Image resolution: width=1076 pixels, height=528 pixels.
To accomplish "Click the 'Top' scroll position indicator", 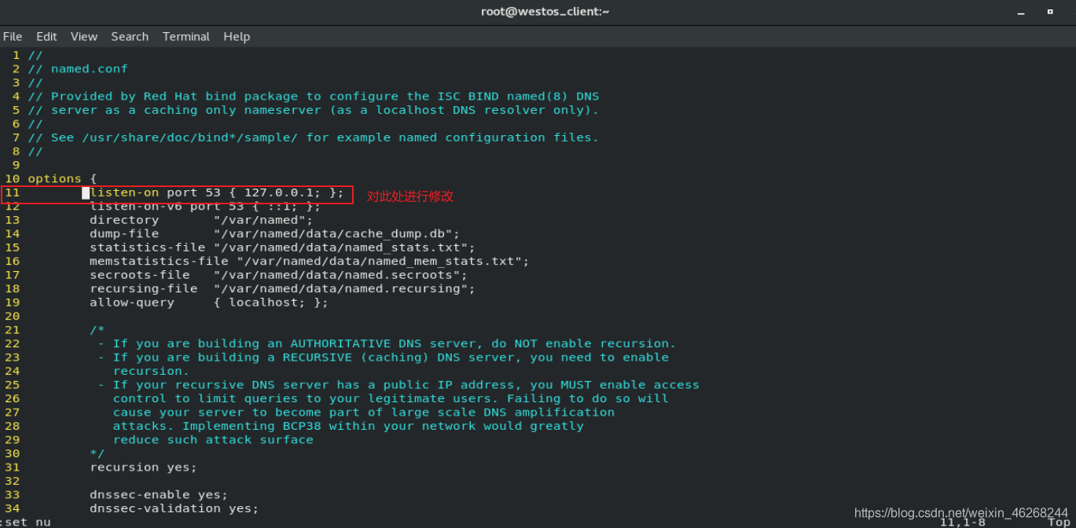I will pyautogui.click(x=1059, y=522).
